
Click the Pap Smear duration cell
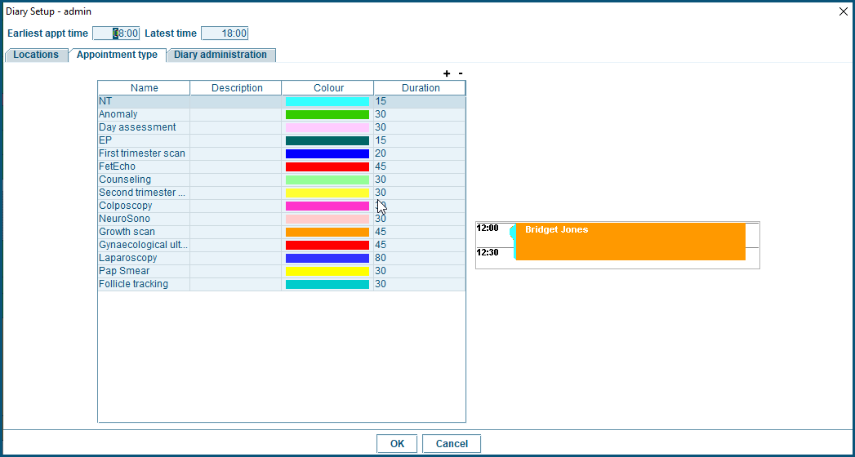pos(419,271)
